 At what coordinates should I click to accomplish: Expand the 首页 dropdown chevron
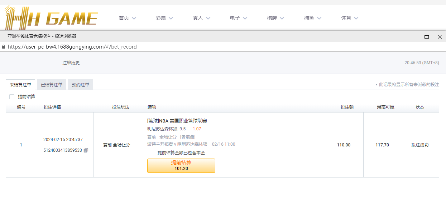134,18
